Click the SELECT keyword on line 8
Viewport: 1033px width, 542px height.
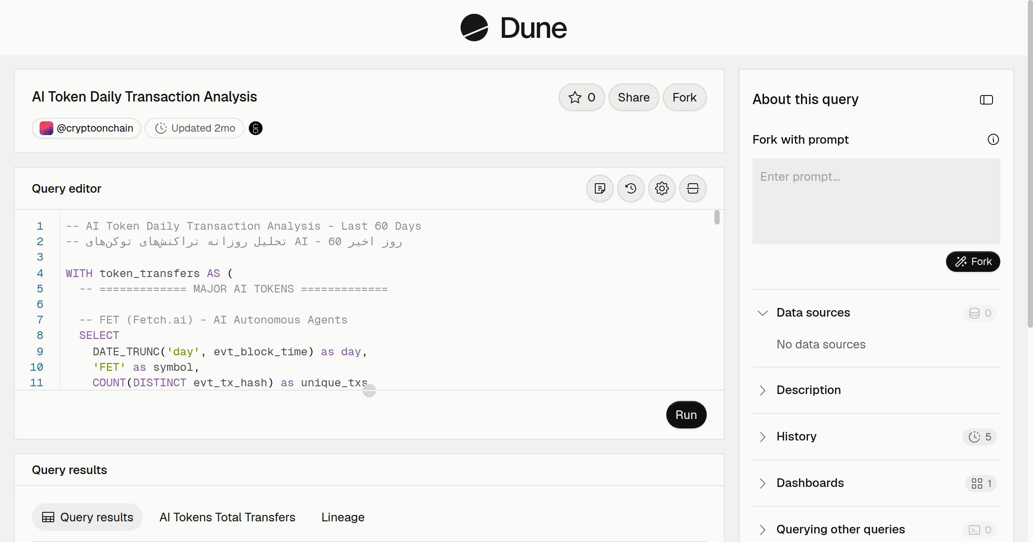click(x=99, y=335)
